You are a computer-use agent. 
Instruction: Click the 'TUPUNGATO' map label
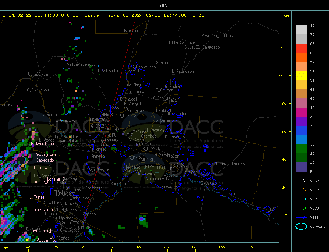65,194
